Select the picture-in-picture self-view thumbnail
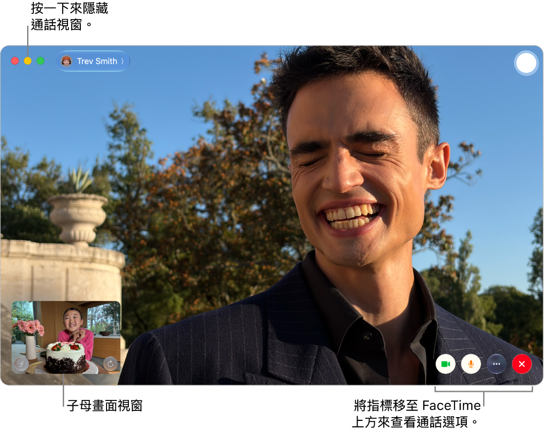This screenshot has height=429, width=544. [66, 337]
